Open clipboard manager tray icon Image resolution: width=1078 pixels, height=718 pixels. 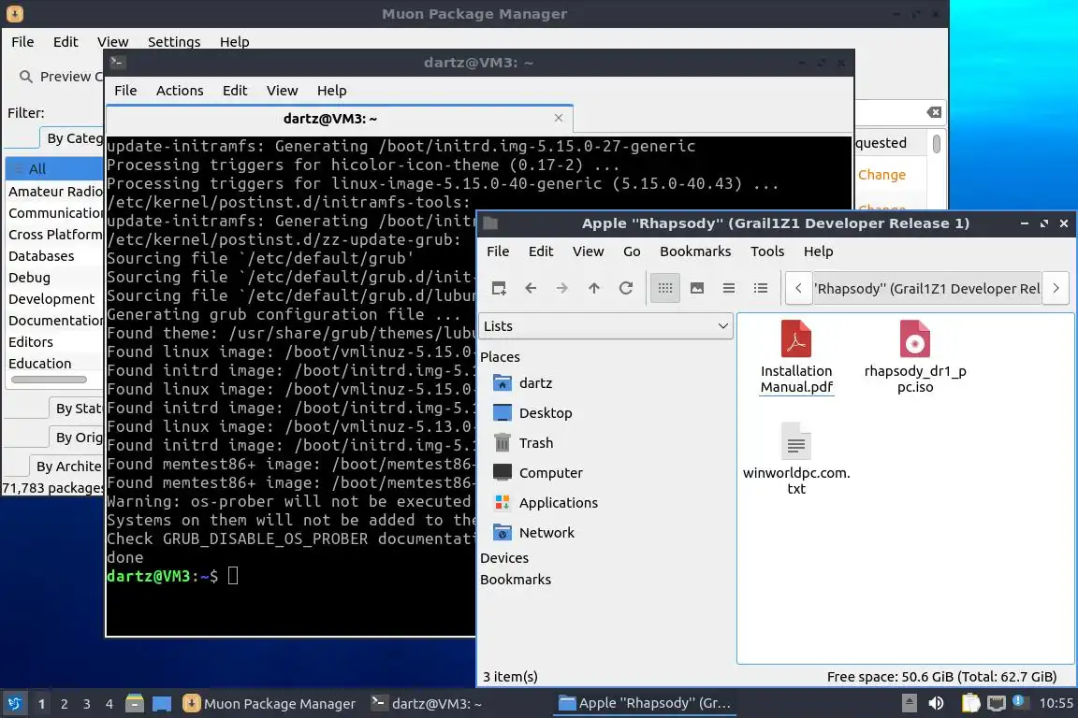click(x=970, y=703)
